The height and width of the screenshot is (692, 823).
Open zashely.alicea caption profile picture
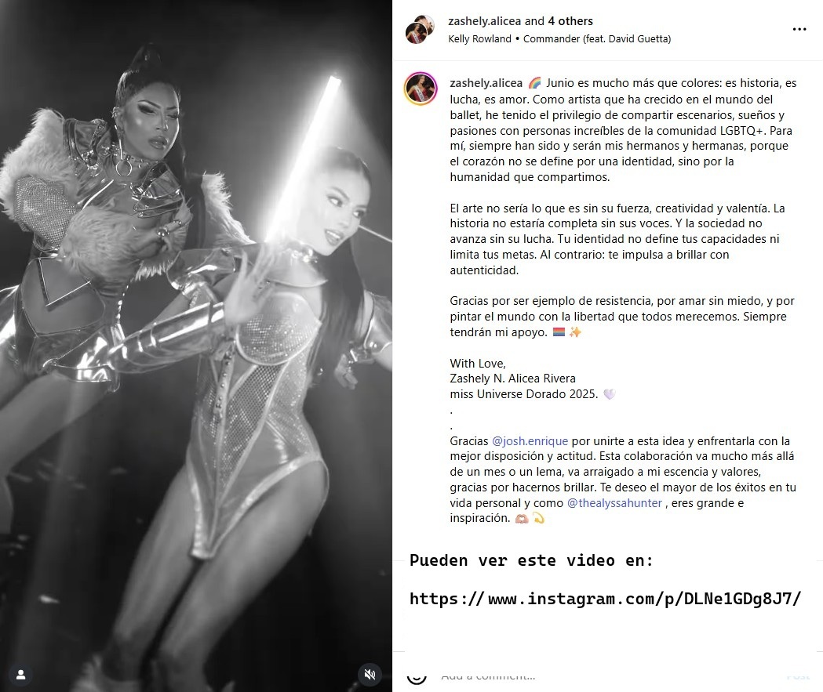[421, 89]
